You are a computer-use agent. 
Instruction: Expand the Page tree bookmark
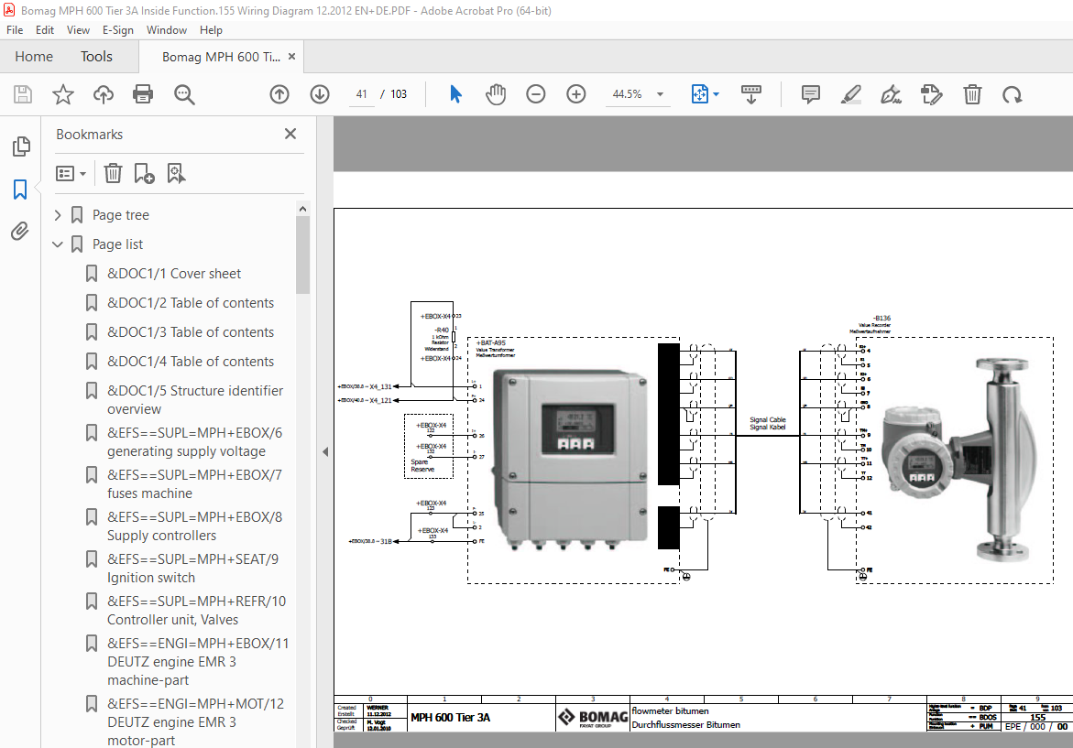58,214
